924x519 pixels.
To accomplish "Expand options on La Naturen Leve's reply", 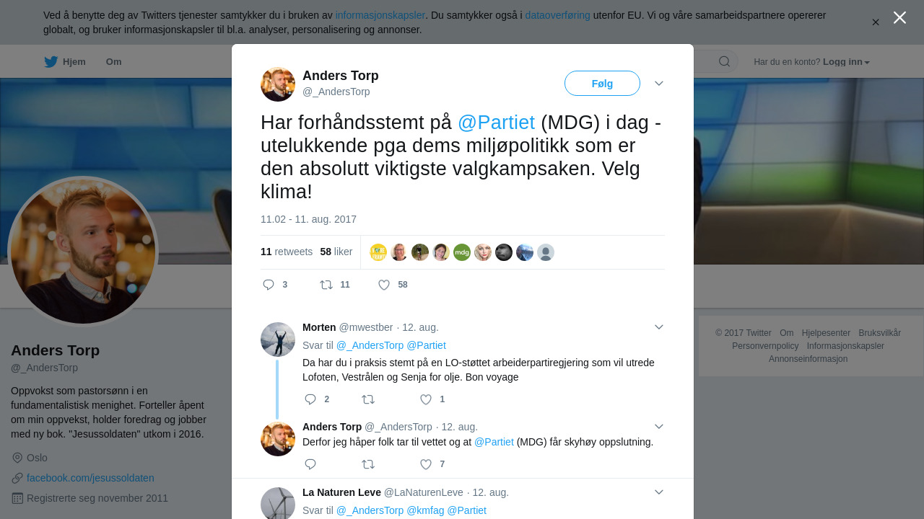I will (659, 492).
